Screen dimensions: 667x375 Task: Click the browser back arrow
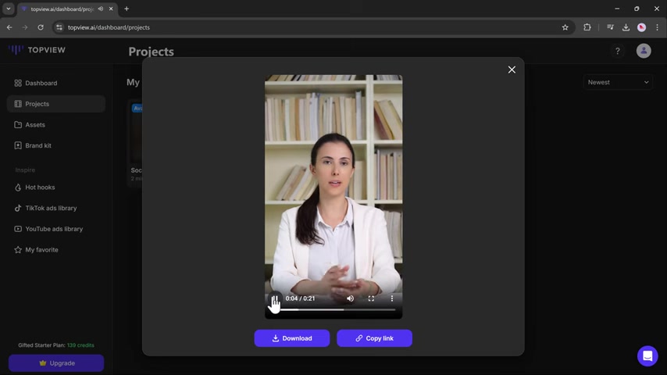[9, 27]
